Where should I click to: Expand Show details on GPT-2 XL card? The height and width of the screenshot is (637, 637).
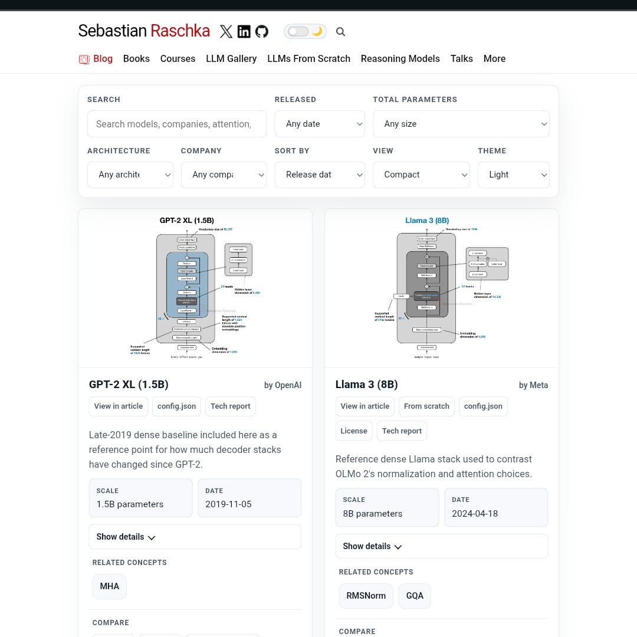tap(195, 537)
